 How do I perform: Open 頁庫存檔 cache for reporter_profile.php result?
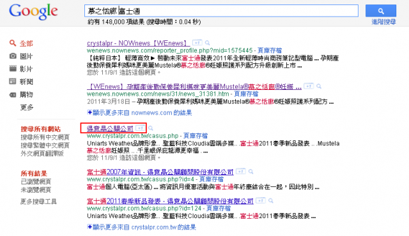[x=270, y=50]
